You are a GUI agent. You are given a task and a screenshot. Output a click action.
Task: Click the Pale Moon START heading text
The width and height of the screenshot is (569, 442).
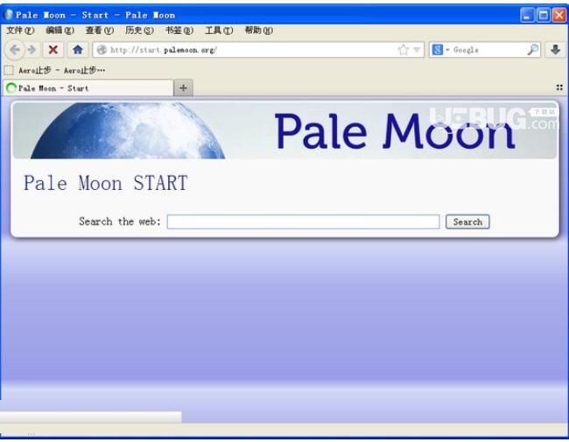[x=106, y=183]
